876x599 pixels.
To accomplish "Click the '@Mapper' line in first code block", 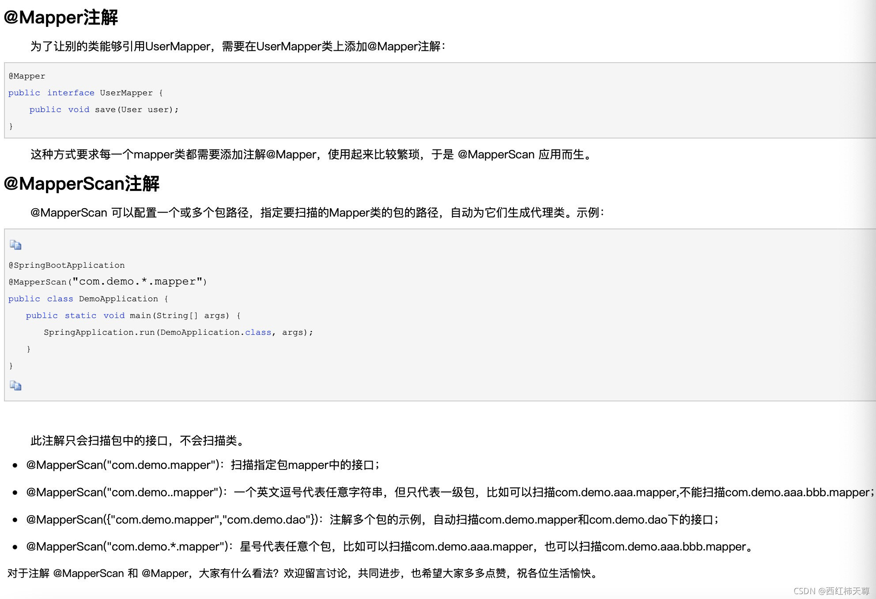I will coord(27,76).
